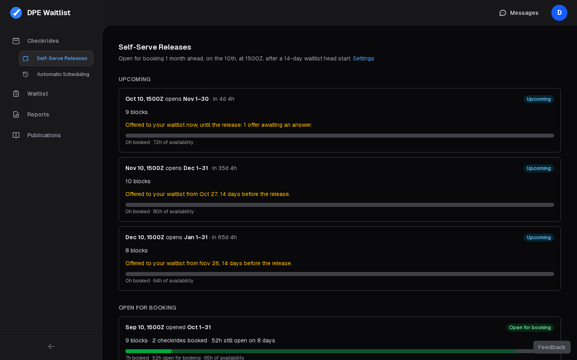Viewport: 577px width, 360px height.
Task: Click '0h booked · 64h of availability' text
Action: (x=159, y=281)
